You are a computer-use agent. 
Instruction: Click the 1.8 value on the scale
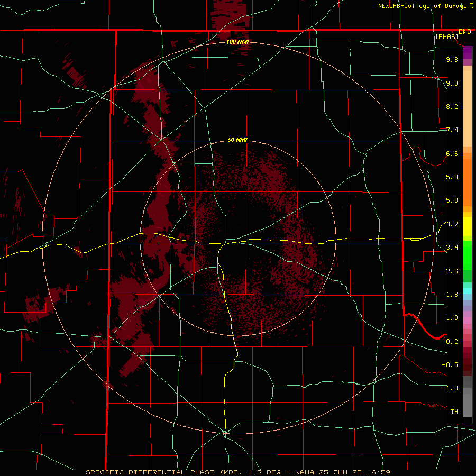pyautogui.click(x=452, y=295)
